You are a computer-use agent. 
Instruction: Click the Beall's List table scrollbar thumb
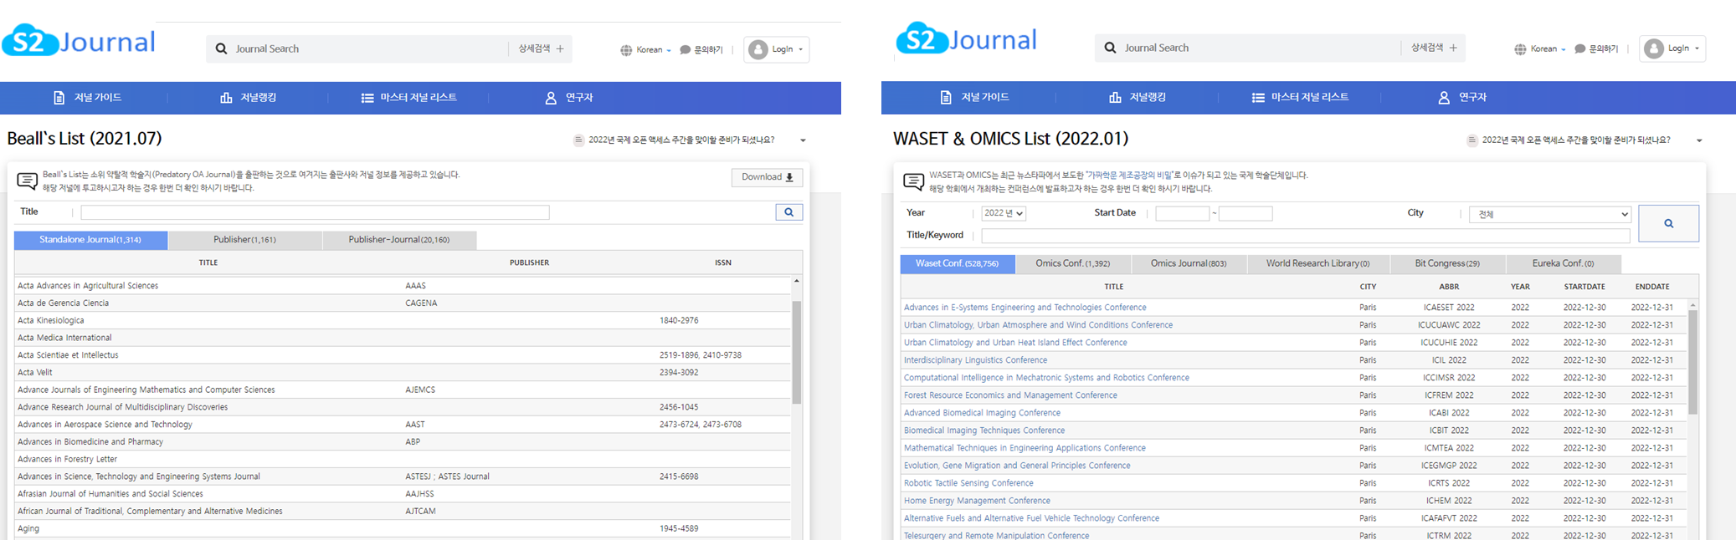[x=797, y=352]
